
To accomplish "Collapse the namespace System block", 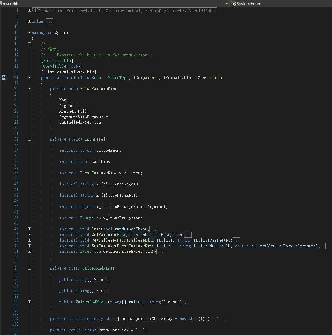I will click(29, 32).
